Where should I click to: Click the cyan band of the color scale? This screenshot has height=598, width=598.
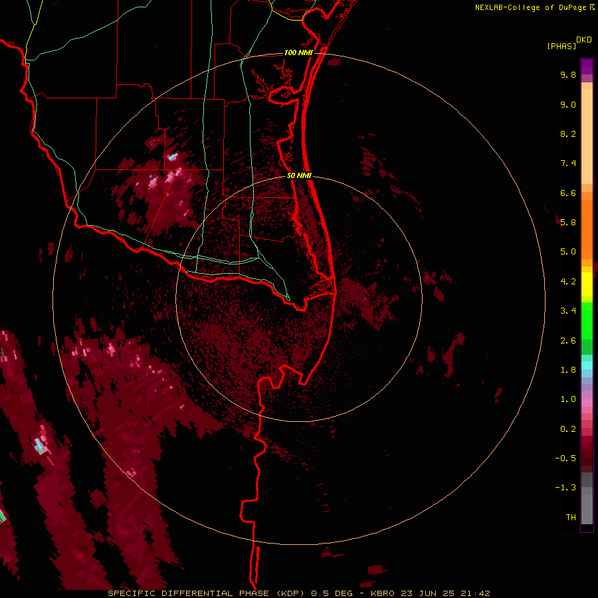pos(587,365)
